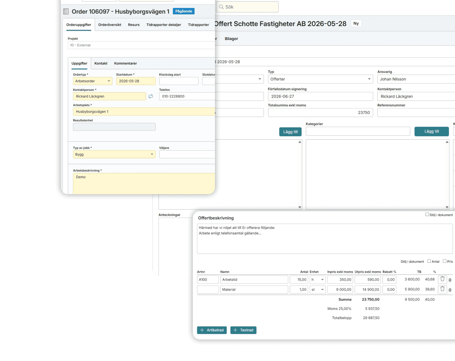Click the reorder arrows on the Arbetstid row
Viewport: 455px width, 361px height.
(450, 280)
